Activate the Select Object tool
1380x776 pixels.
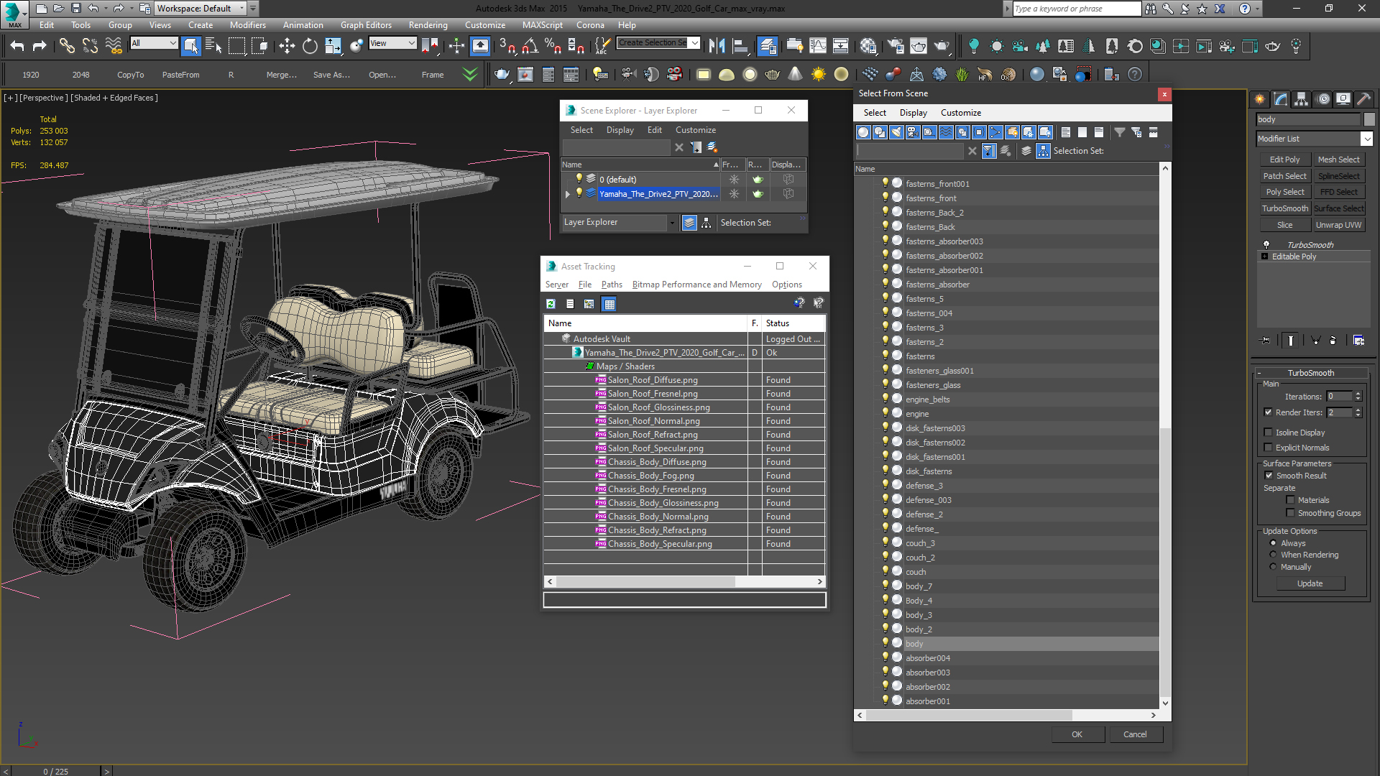pyautogui.click(x=190, y=46)
